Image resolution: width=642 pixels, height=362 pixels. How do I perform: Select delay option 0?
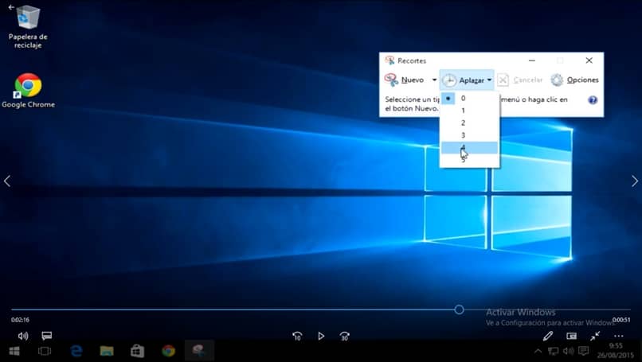[470, 98]
